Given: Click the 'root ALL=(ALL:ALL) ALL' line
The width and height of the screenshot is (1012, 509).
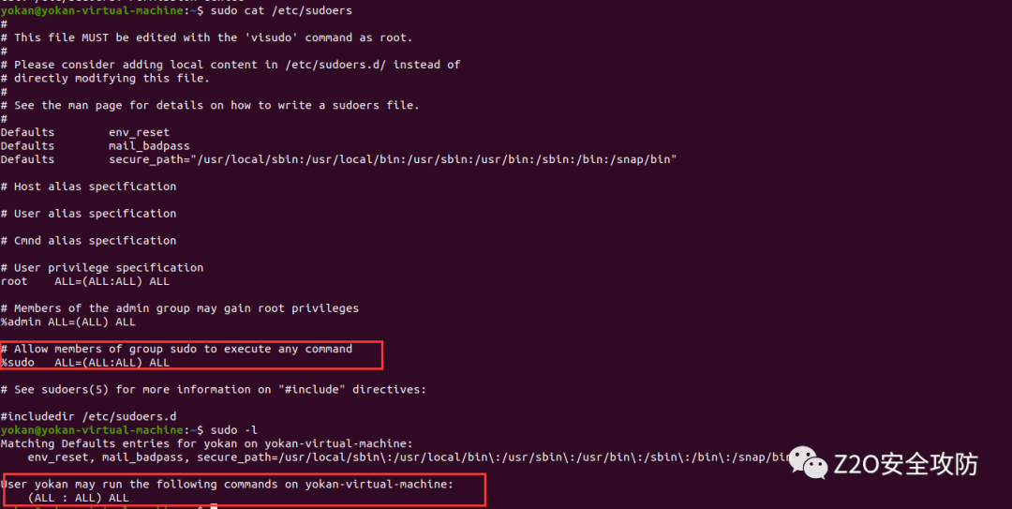Looking at the screenshot, I should pos(85,281).
